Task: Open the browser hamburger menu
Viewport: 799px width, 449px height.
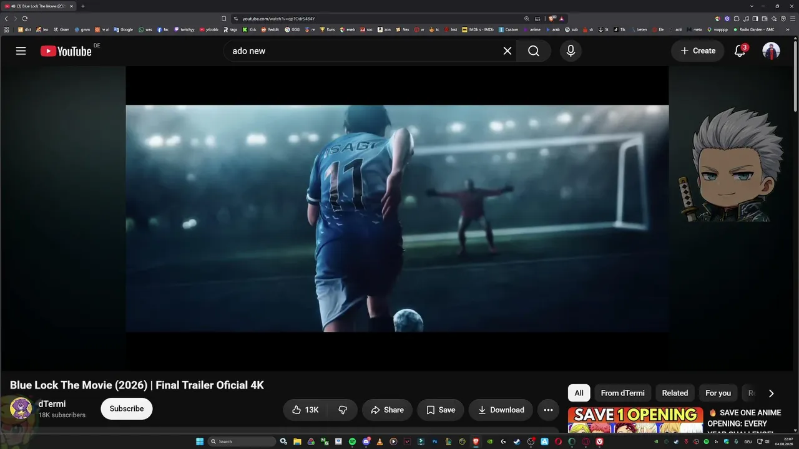Action: [x=793, y=19]
